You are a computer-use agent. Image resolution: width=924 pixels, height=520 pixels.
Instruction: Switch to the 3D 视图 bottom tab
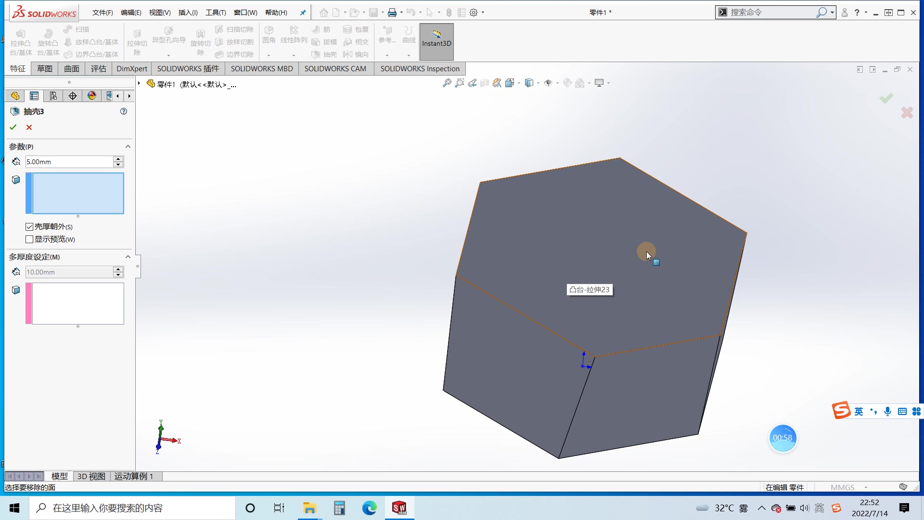pyautogui.click(x=91, y=476)
